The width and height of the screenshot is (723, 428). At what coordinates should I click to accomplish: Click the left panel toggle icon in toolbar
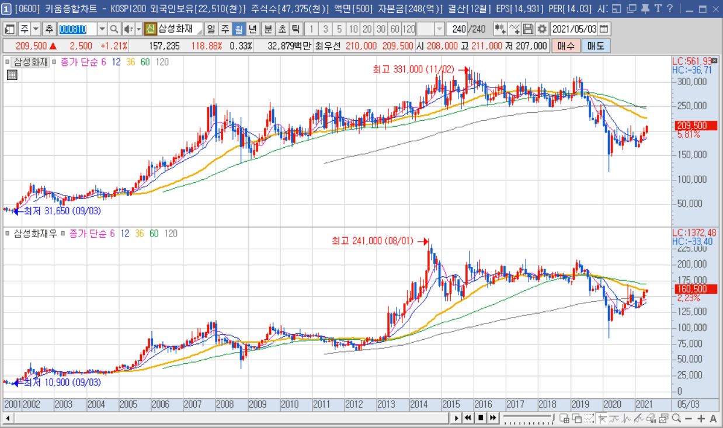pyautogui.click(x=9, y=29)
